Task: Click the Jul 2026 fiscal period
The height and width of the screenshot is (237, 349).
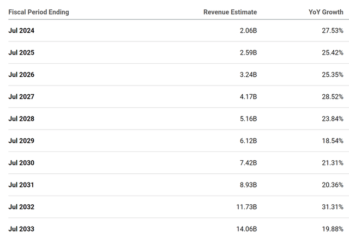Action: (x=21, y=75)
